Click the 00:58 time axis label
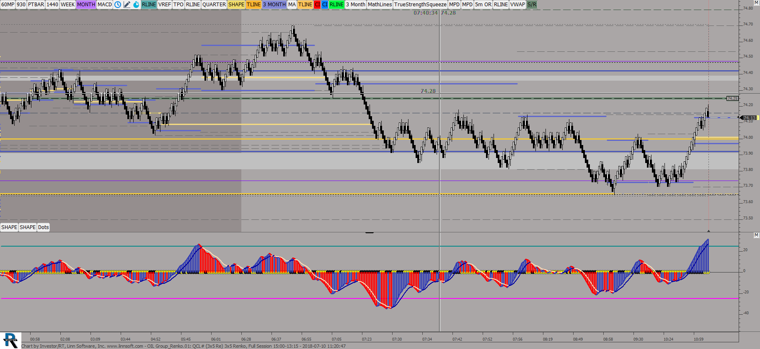 click(35, 339)
